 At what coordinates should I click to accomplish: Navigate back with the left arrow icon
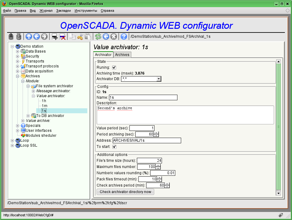(37, 37)
